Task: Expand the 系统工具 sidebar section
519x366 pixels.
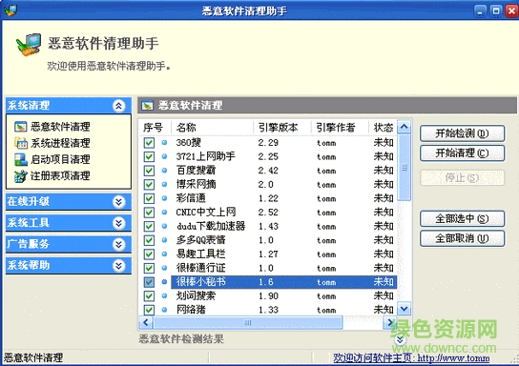Action: pos(119,223)
